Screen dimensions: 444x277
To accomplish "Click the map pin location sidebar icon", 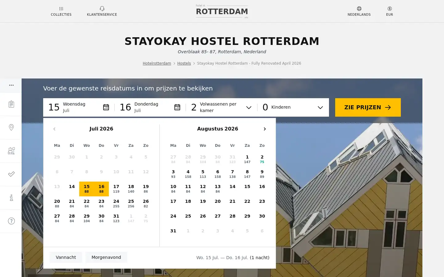I will [11, 127].
